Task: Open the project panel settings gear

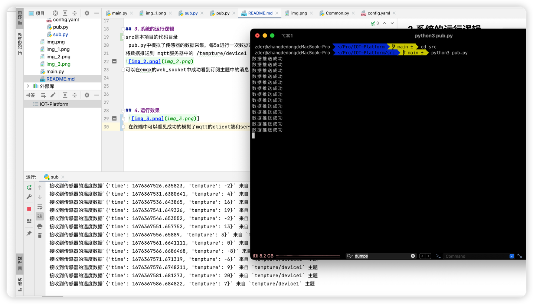Action: point(87,13)
